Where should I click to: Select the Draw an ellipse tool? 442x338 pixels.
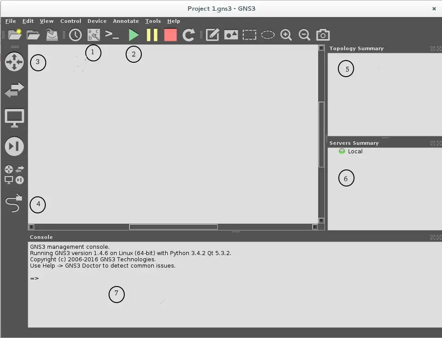[x=268, y=35]
